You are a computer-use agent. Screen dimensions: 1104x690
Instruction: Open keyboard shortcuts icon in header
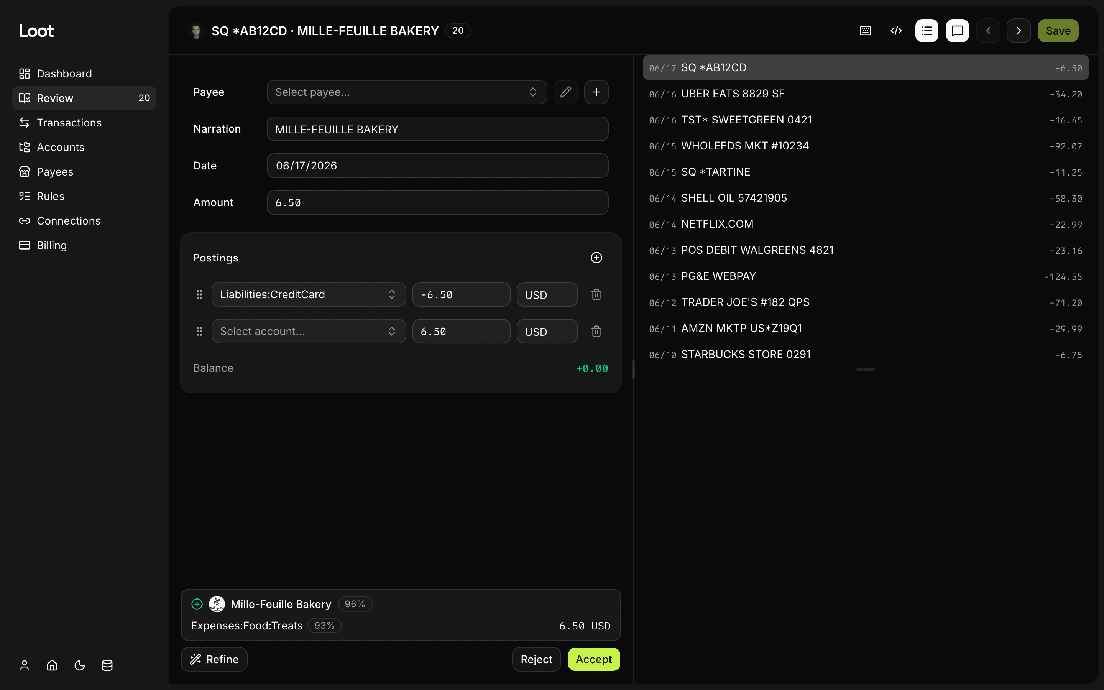point(866,31)
